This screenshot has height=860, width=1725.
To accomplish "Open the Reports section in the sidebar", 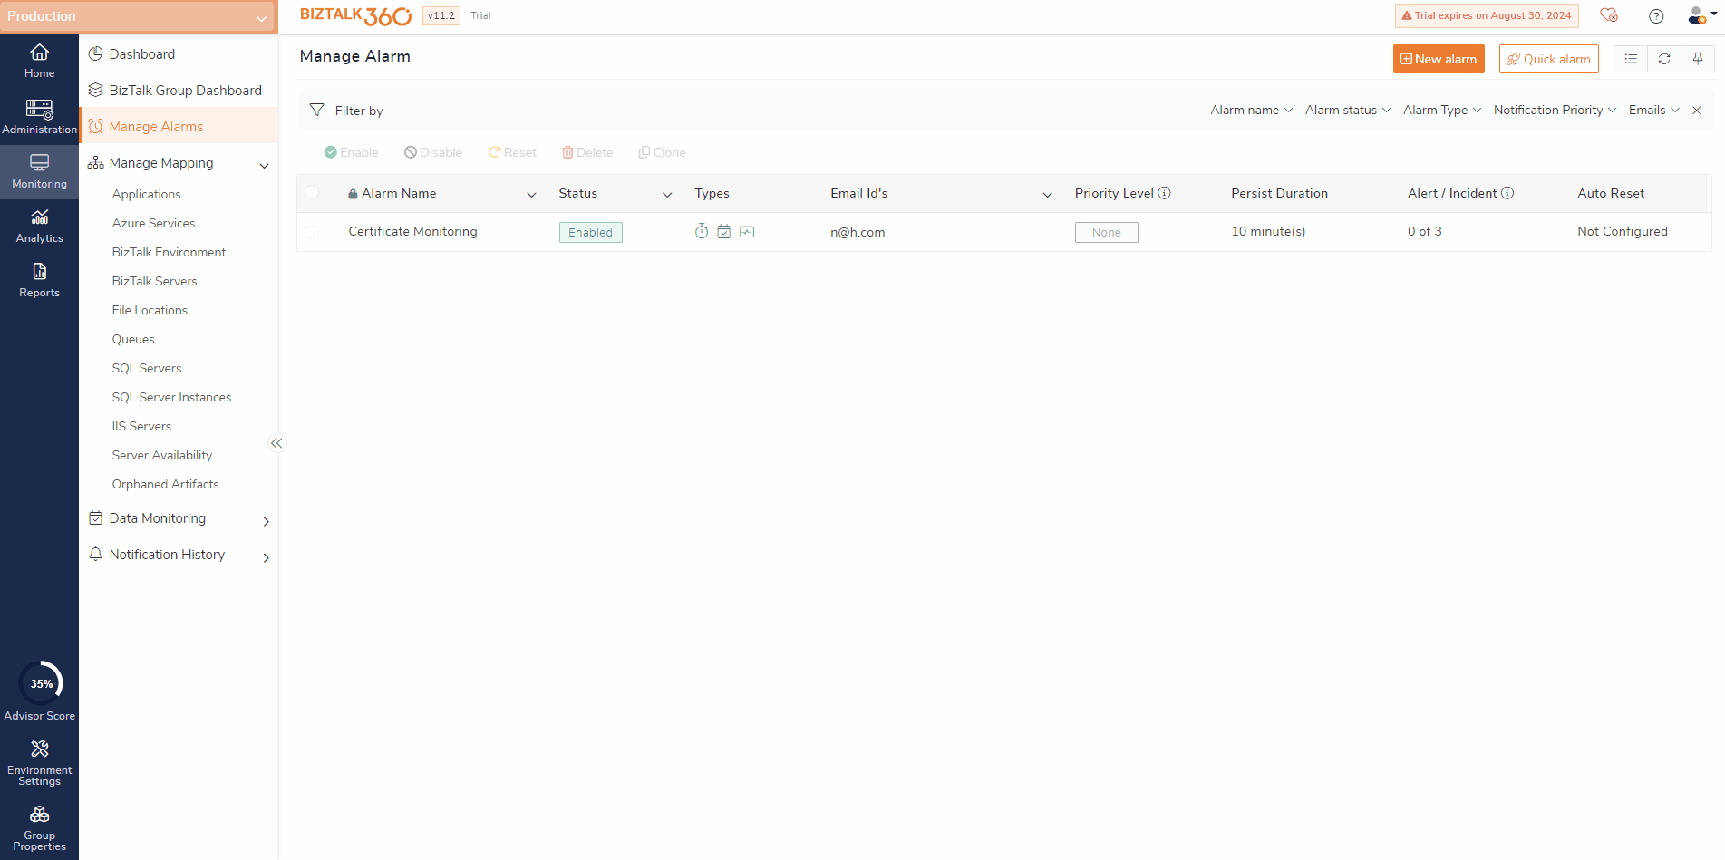I will (x=39, y=280).
